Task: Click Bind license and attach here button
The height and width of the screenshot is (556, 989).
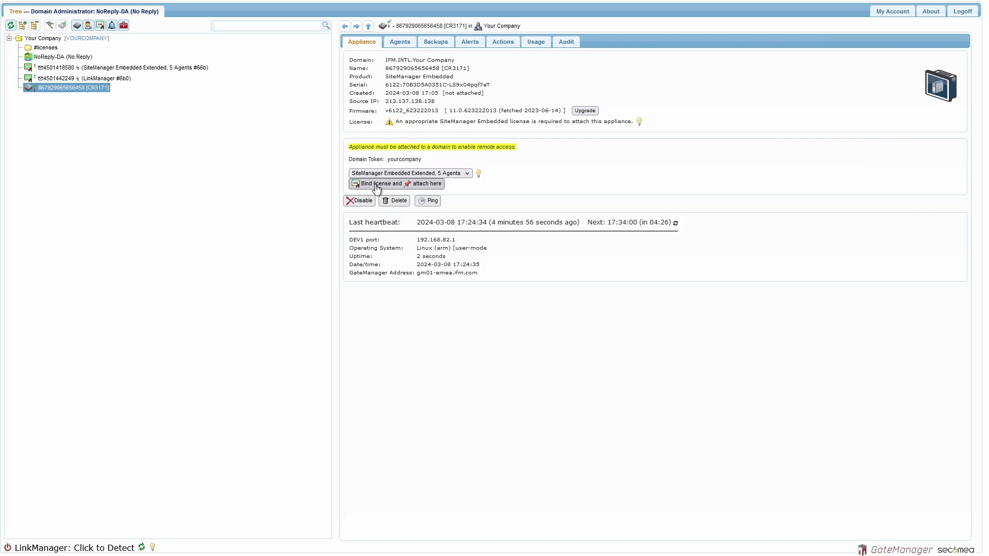Action: 396,184
